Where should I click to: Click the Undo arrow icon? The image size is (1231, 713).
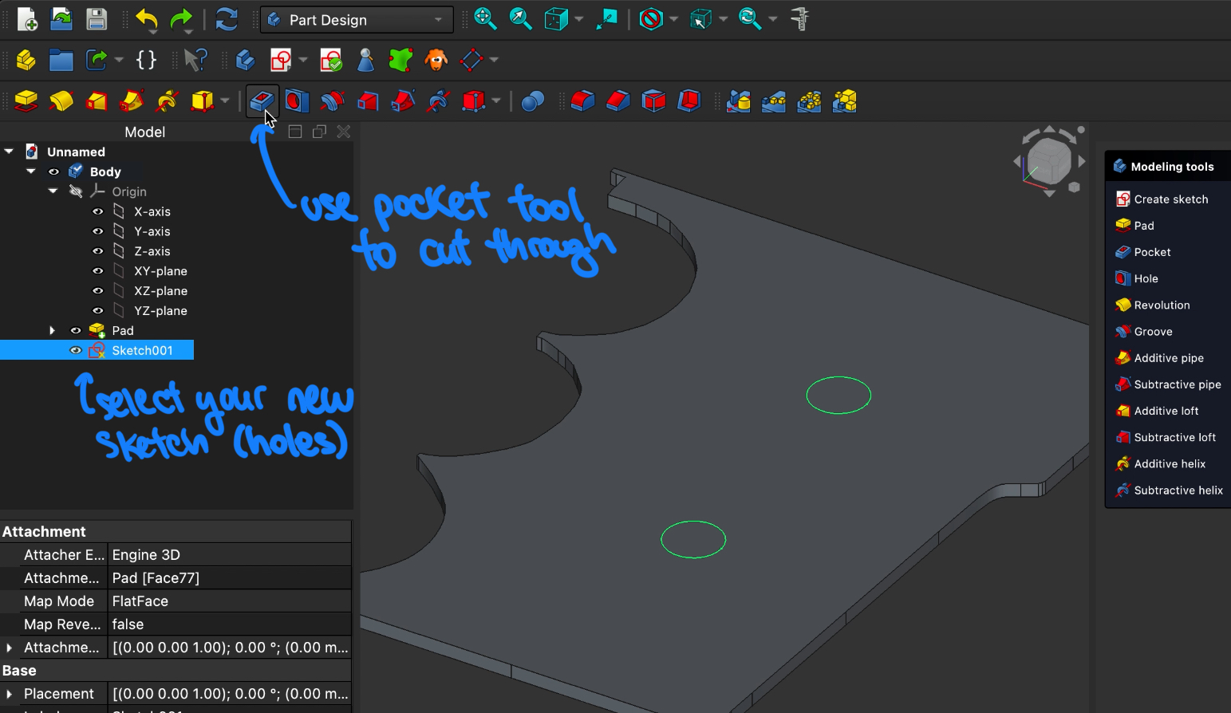(146, 19)
